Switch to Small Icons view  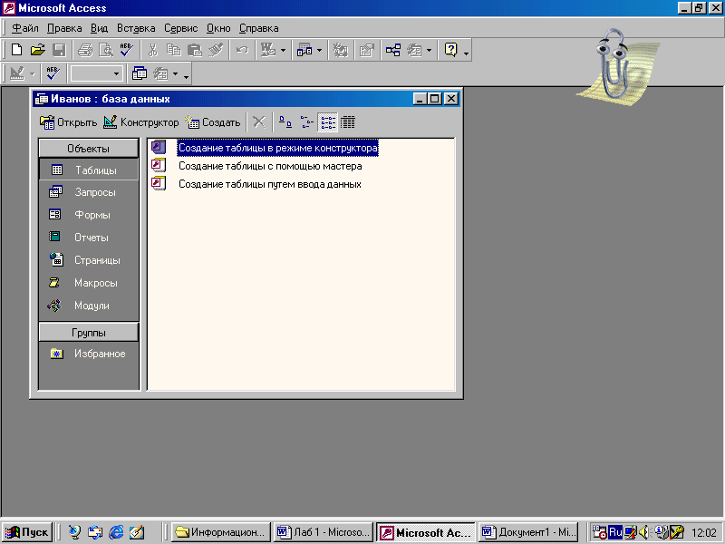[x=306, y=122]
